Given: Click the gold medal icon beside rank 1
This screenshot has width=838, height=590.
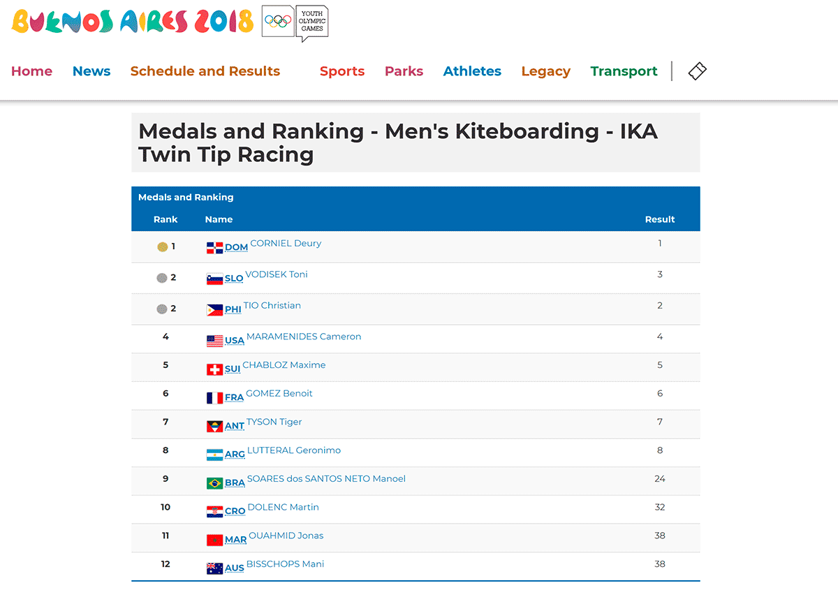Looking at the screenshot, I should click(x=162, y=246).
